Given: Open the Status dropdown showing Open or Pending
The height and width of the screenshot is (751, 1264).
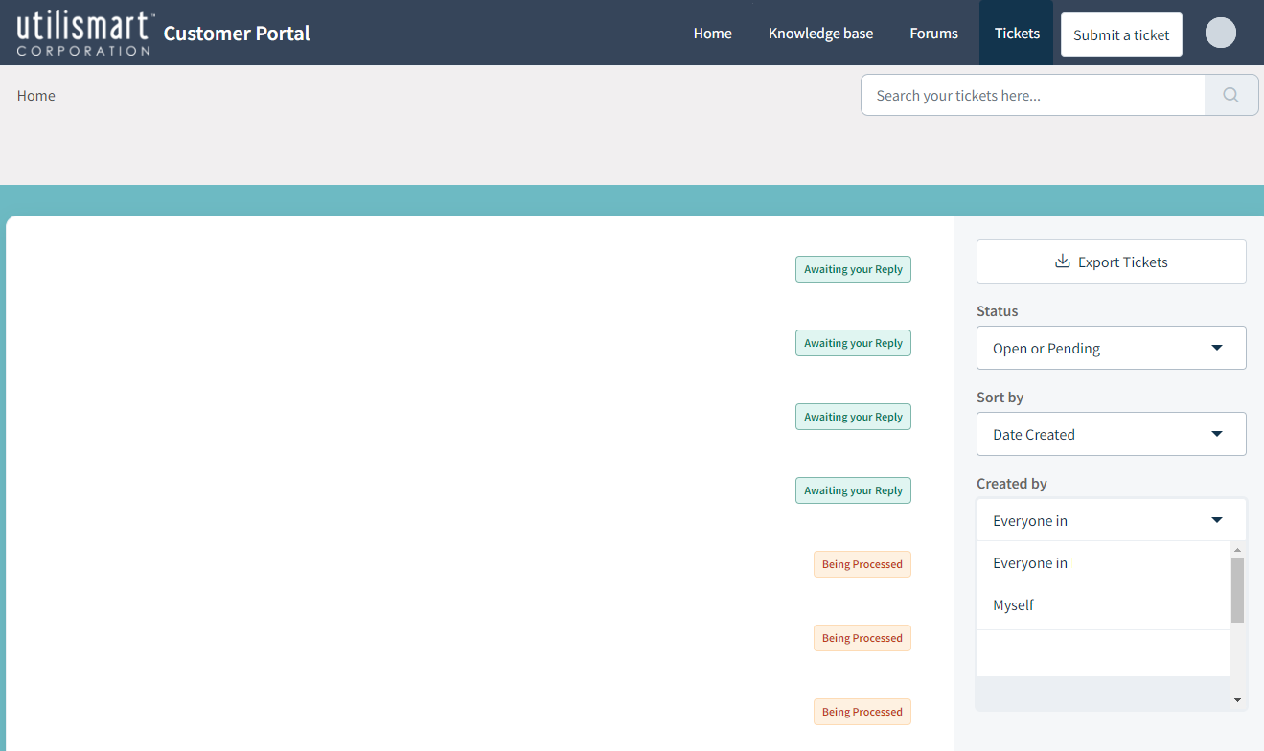Looking at the screenshot, I should [x=1112, y=348].
